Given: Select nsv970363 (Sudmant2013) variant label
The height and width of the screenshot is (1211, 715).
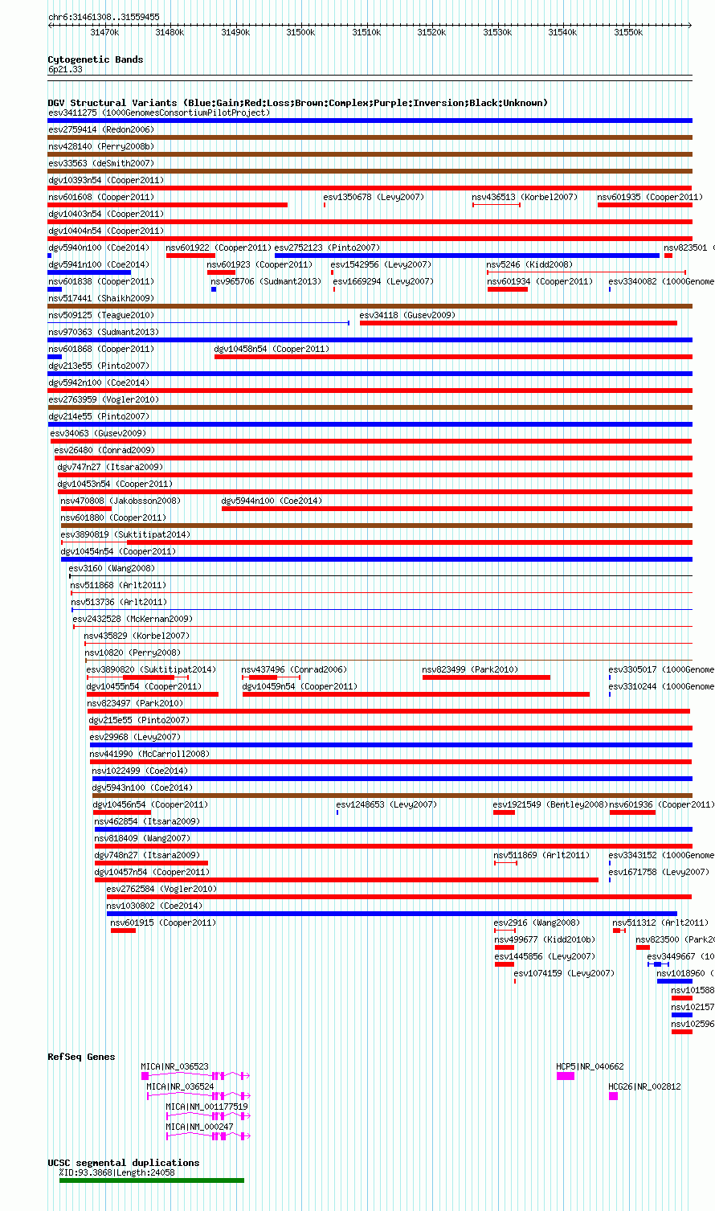Looking at the screenshot, I should (104, 332).
